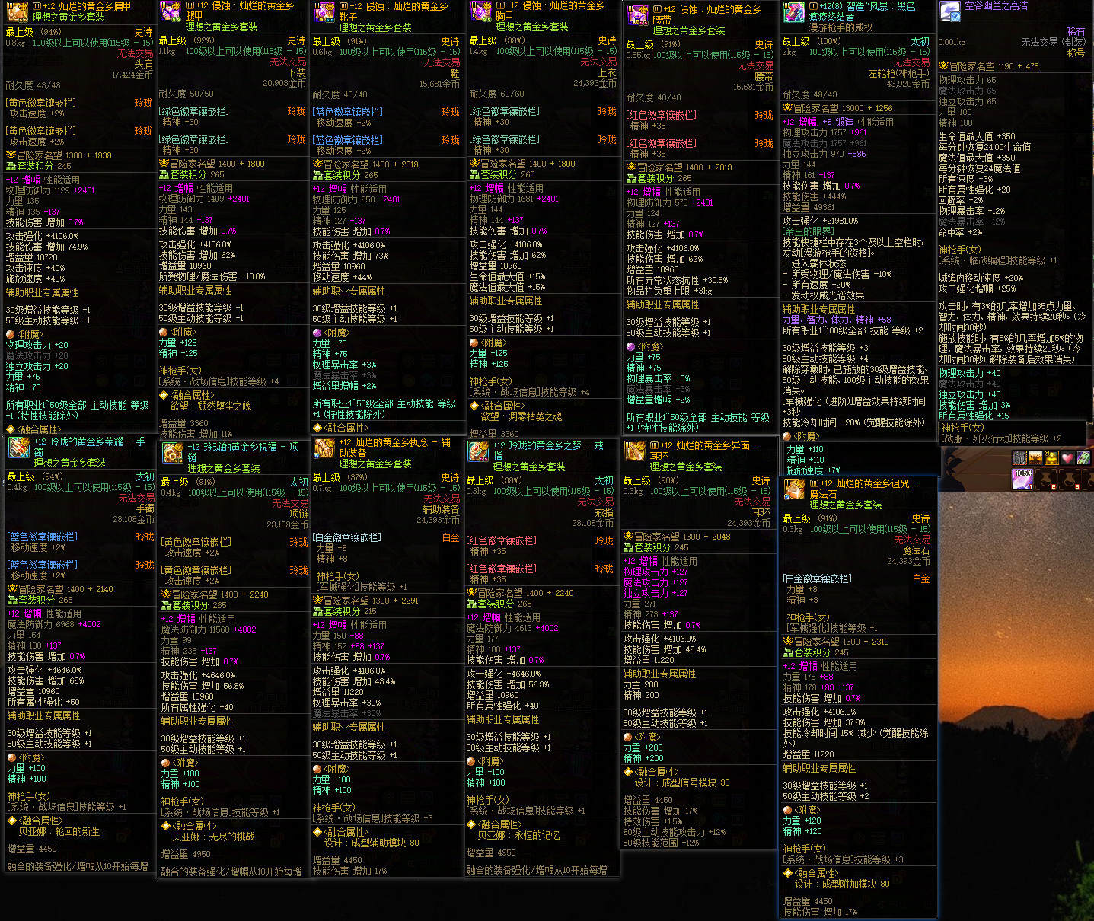Click 设计：成型附加模块 80 text

[842, 884]
